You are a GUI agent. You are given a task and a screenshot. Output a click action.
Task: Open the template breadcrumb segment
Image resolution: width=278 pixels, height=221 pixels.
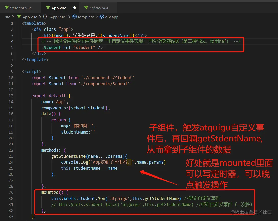coord(86,17)
